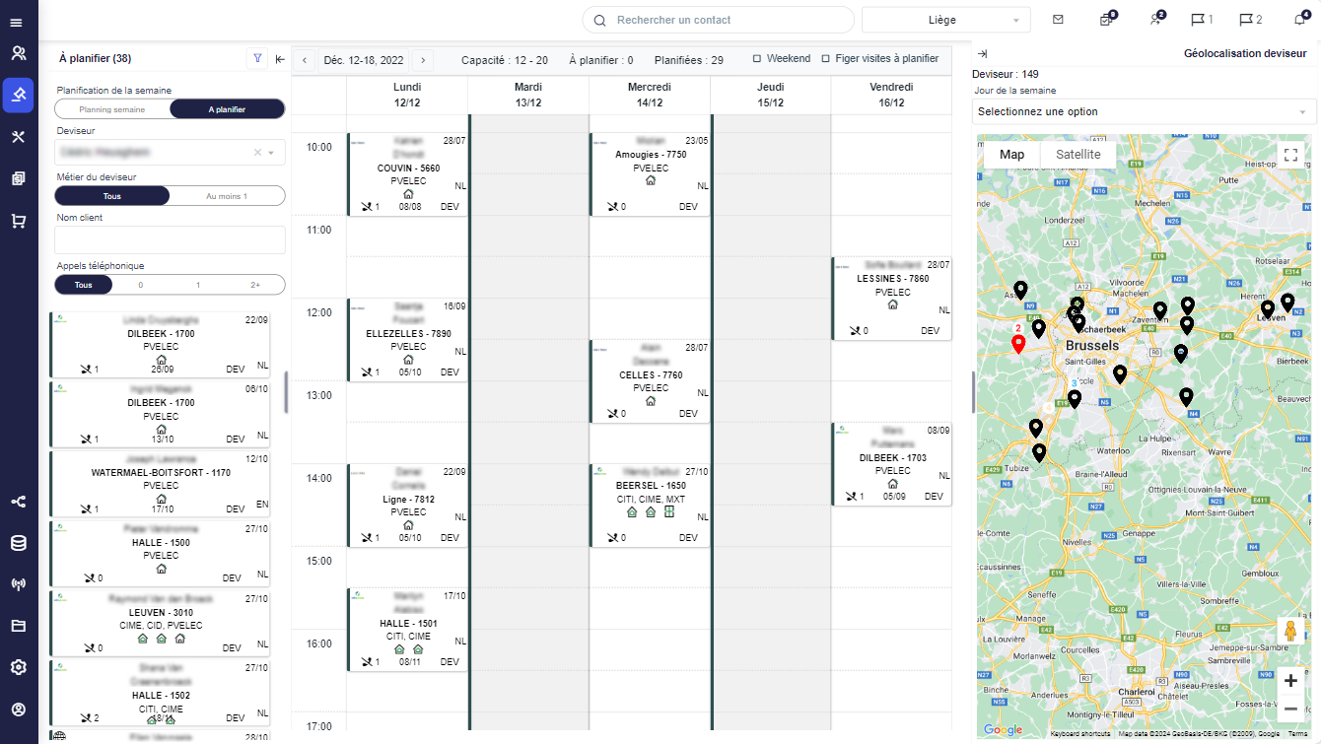Enable Figer visites à planifier checkbox
Image resolution: width=1321 pixels, height=744 pixels.
tap(826, 58)
